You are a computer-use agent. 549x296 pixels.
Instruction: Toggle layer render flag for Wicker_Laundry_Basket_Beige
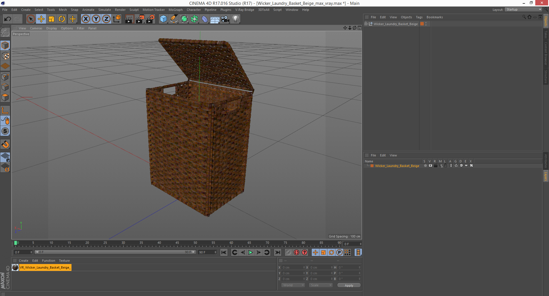point(435,166)
